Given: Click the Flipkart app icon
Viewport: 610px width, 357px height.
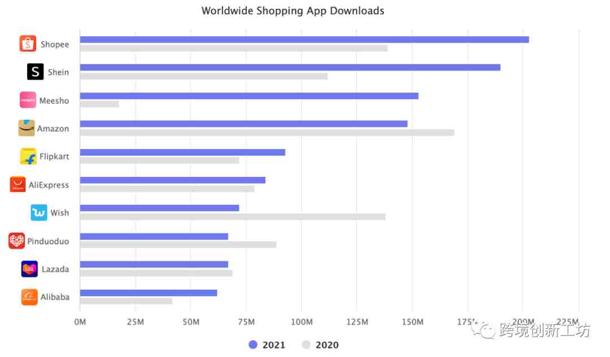Looking at the screenshot, I should pos(28,156).
